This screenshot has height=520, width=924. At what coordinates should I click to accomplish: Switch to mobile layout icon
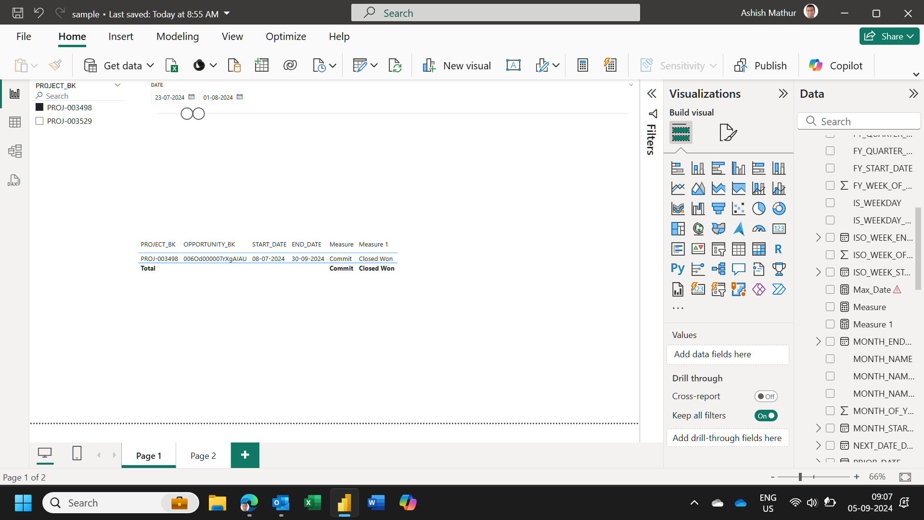click(x=77, y=454)
